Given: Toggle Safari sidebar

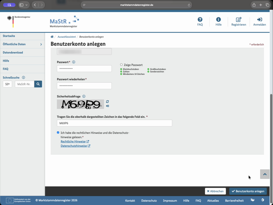Looking at the screenshot, I should pos(21,5).
